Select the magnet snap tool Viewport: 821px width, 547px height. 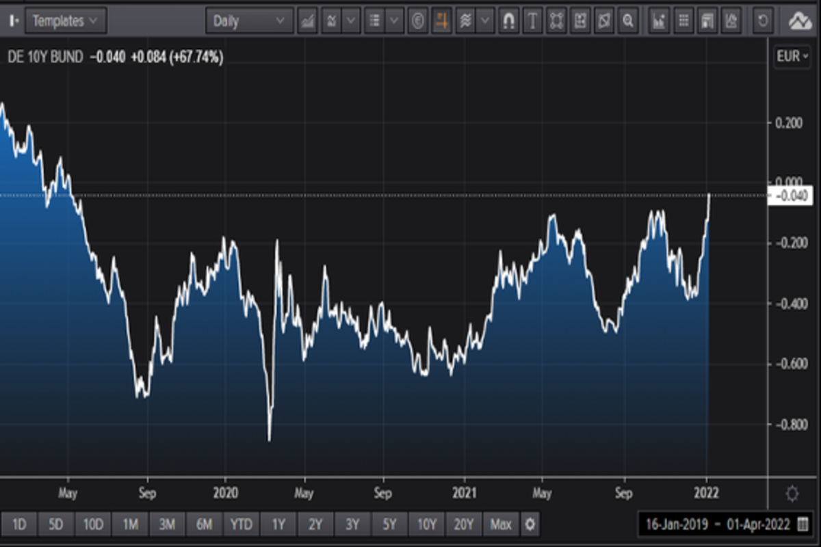coord(508,21)
